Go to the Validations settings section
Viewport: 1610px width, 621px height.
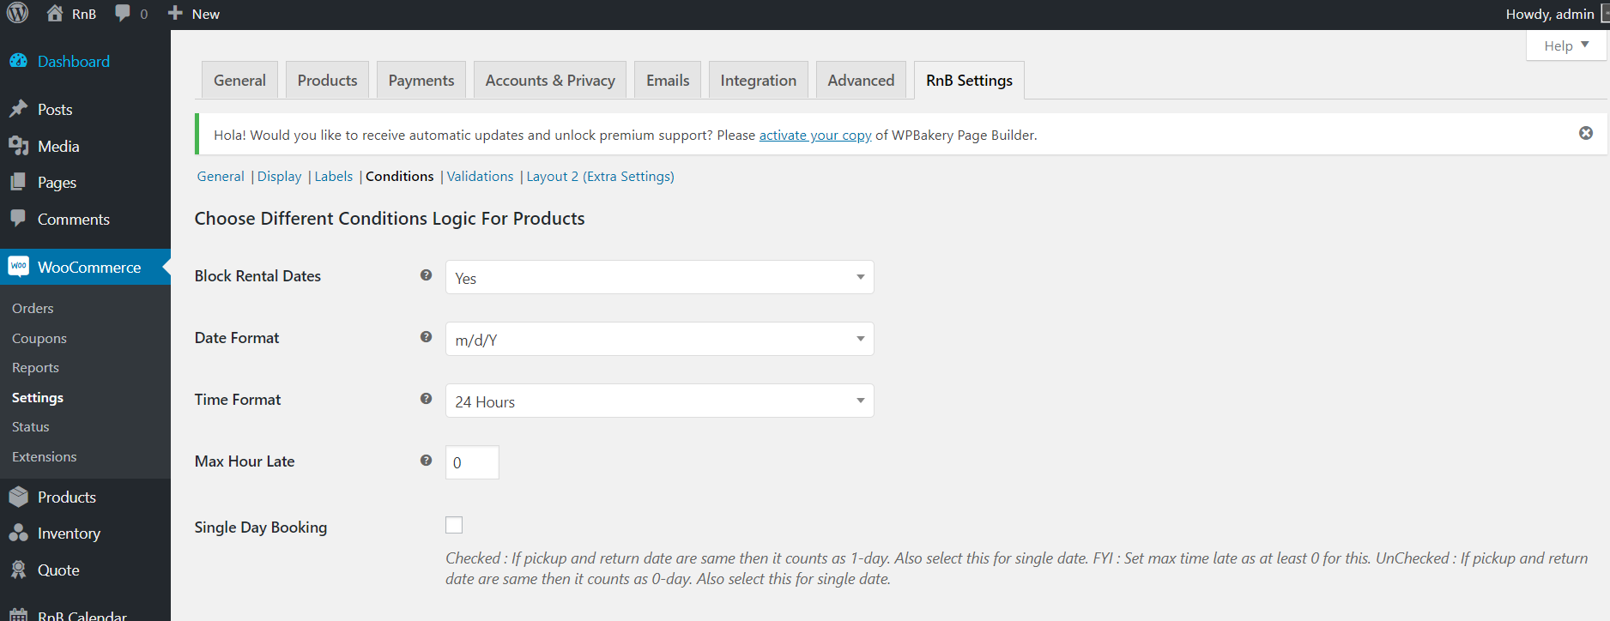[480, 177]
